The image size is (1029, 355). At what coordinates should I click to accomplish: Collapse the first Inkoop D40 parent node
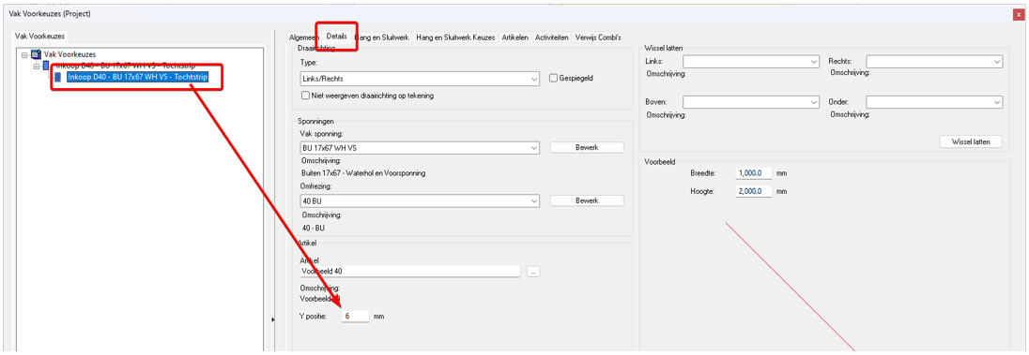pos(37,67)
